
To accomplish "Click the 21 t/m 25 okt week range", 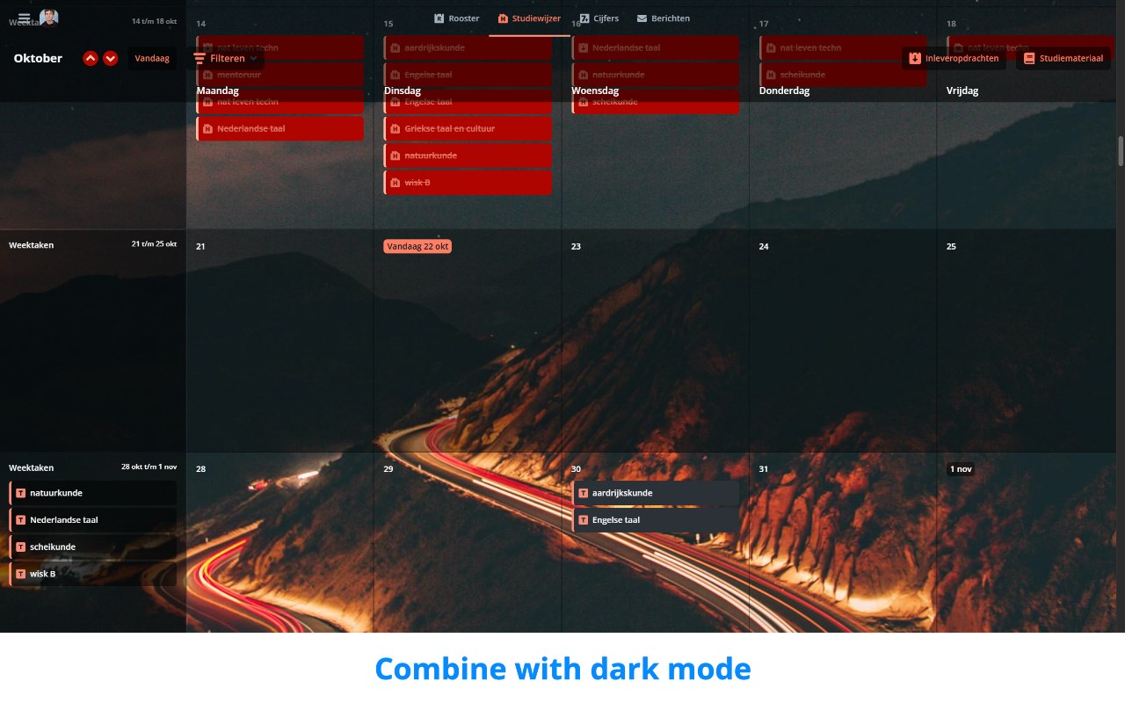I will [154, 243].
